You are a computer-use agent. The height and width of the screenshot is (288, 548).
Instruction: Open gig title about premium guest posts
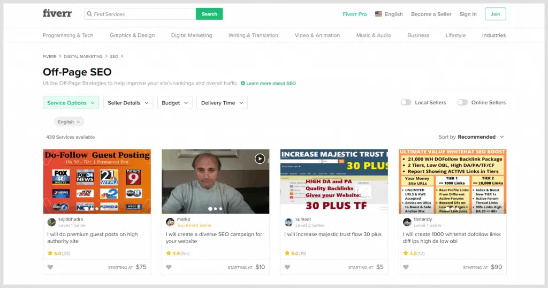click(92, 238)
